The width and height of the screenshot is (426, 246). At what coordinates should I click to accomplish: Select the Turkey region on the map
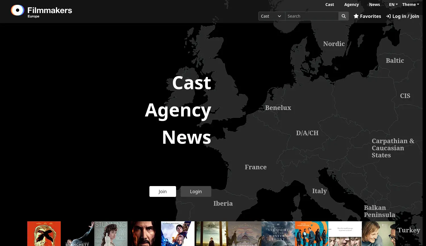[409, 230]
